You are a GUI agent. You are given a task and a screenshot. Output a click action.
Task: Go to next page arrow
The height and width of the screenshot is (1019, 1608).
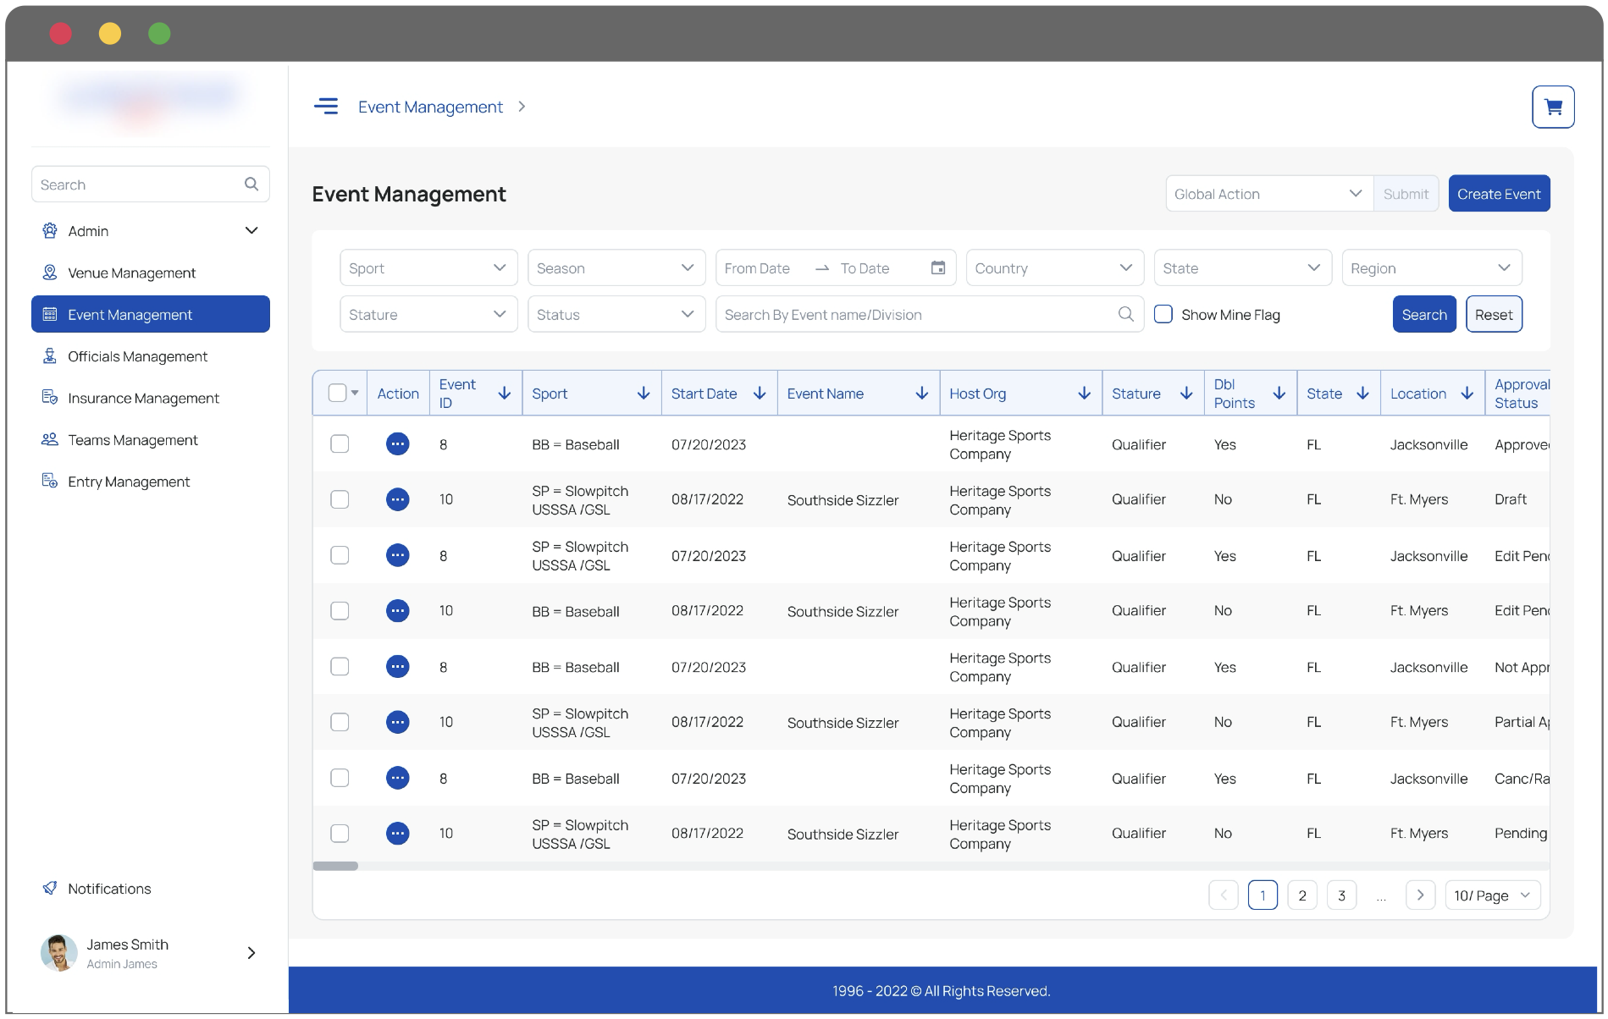coord(1420,895)
